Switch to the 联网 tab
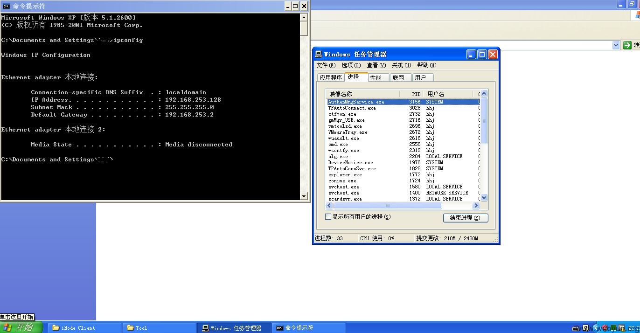The image size is (640, 333). [x=401, y=77]
